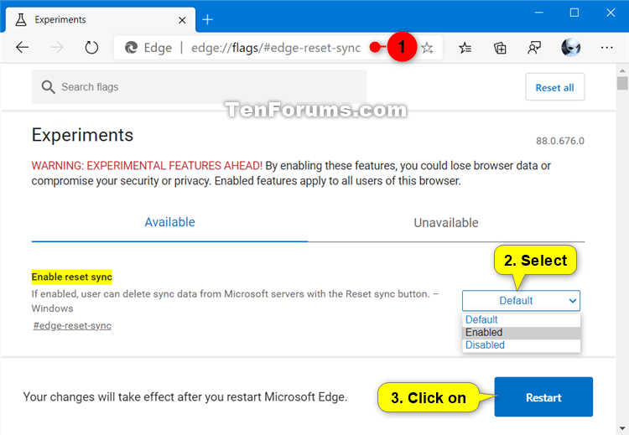Go back using the back arrow
Image resolution: width=629 pixels, height=435 pixels.
point(22,48)
